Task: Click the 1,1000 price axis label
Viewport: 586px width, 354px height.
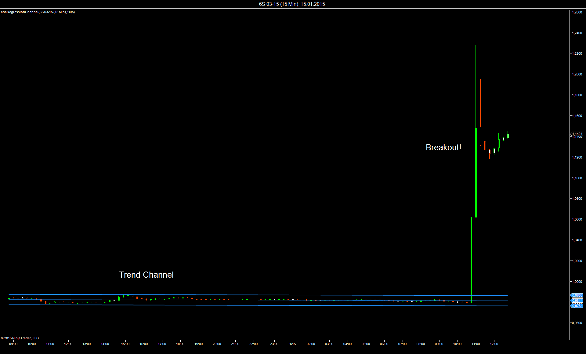Action: click(x=577, y=178)
